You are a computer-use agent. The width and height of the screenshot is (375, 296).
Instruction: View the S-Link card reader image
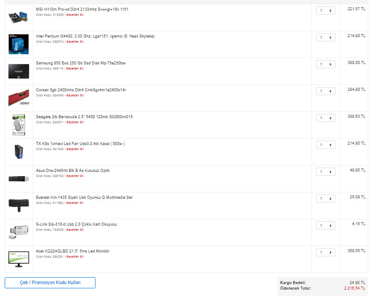pyautogui.click(x=19, y=232)
